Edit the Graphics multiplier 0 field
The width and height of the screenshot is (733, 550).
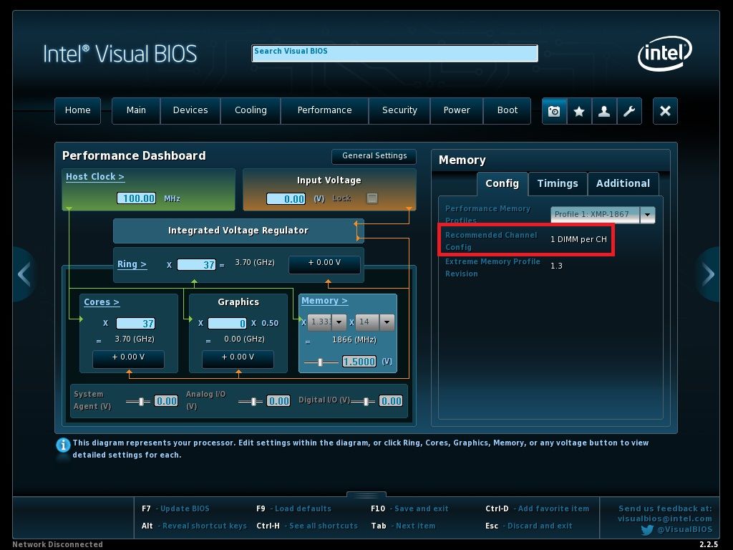coord(227,324)
